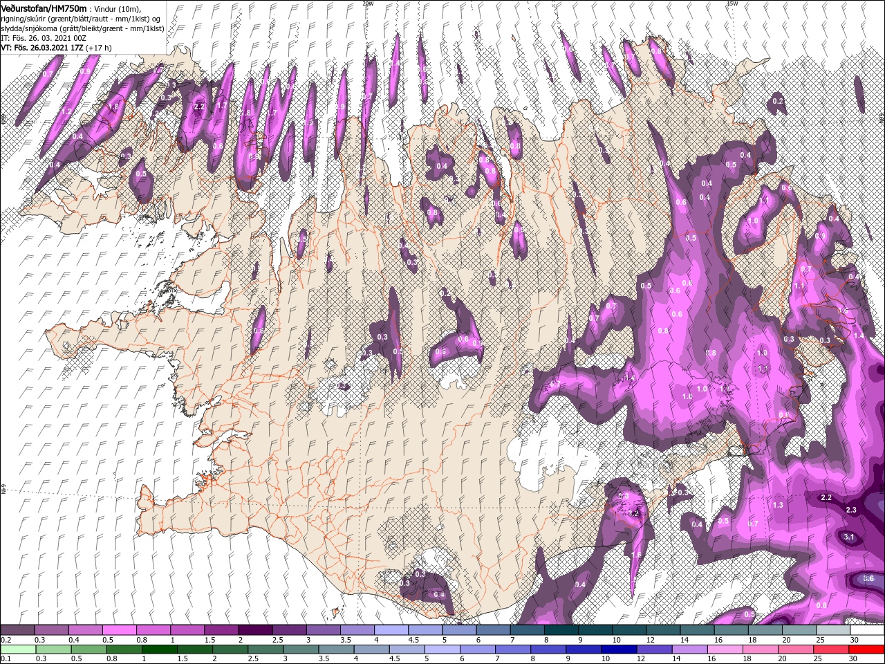Click the 'slydda/snjókoma (grátt/bleikt/grænt' legend description line

(x=82, y=28)
